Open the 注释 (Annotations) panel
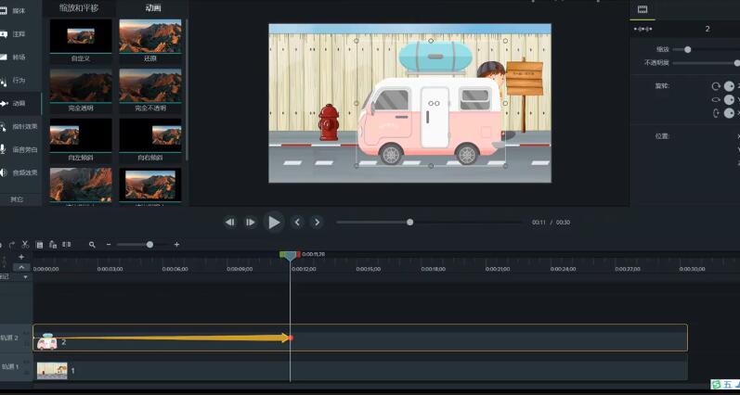 (19, 34)
